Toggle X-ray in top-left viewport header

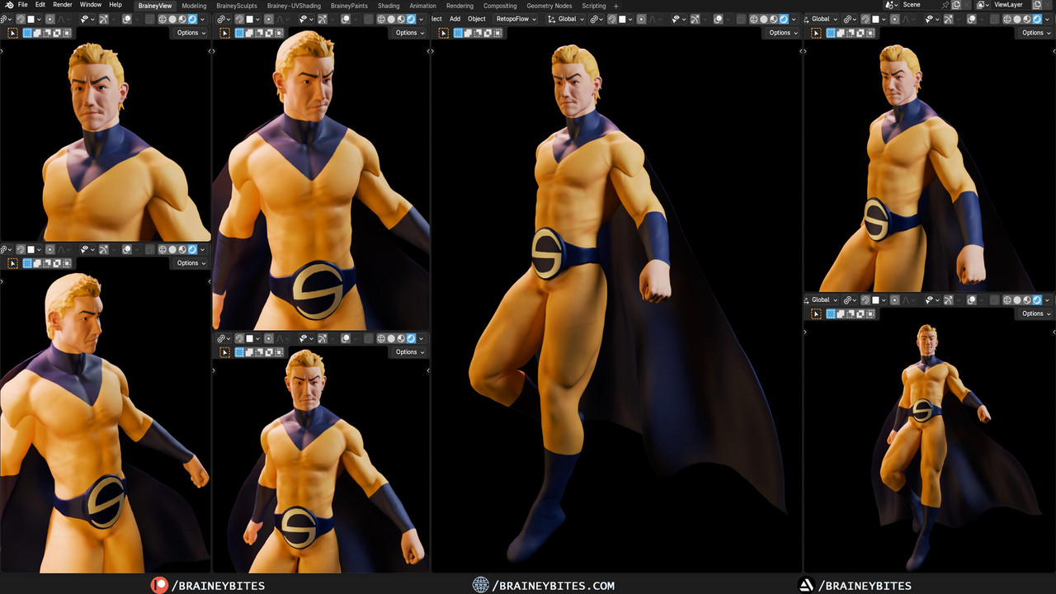[149, 19]
